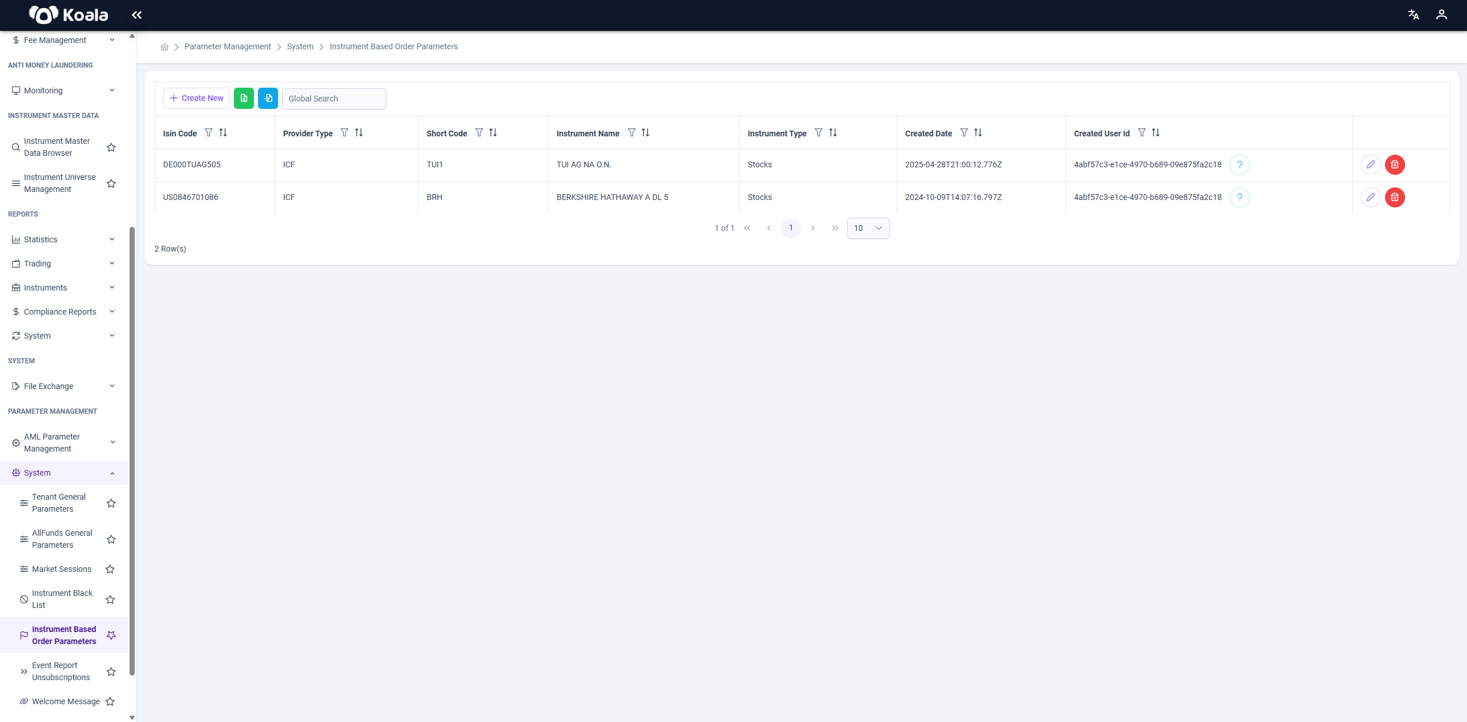Click the Koala logo

(x=68, y=15)
